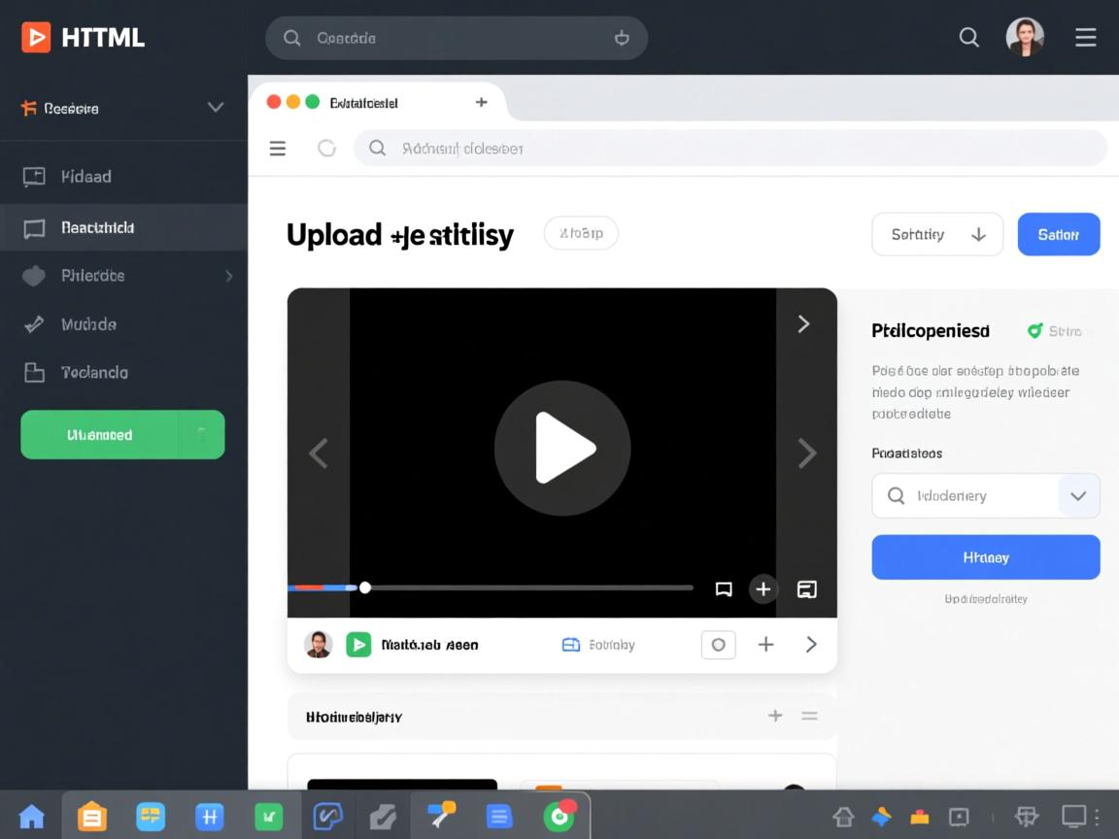Image resolution: width=1119 pixels, height=839 pixels.
Task: Click the video progress bar scrubber handle
Action: coord(365,587)
